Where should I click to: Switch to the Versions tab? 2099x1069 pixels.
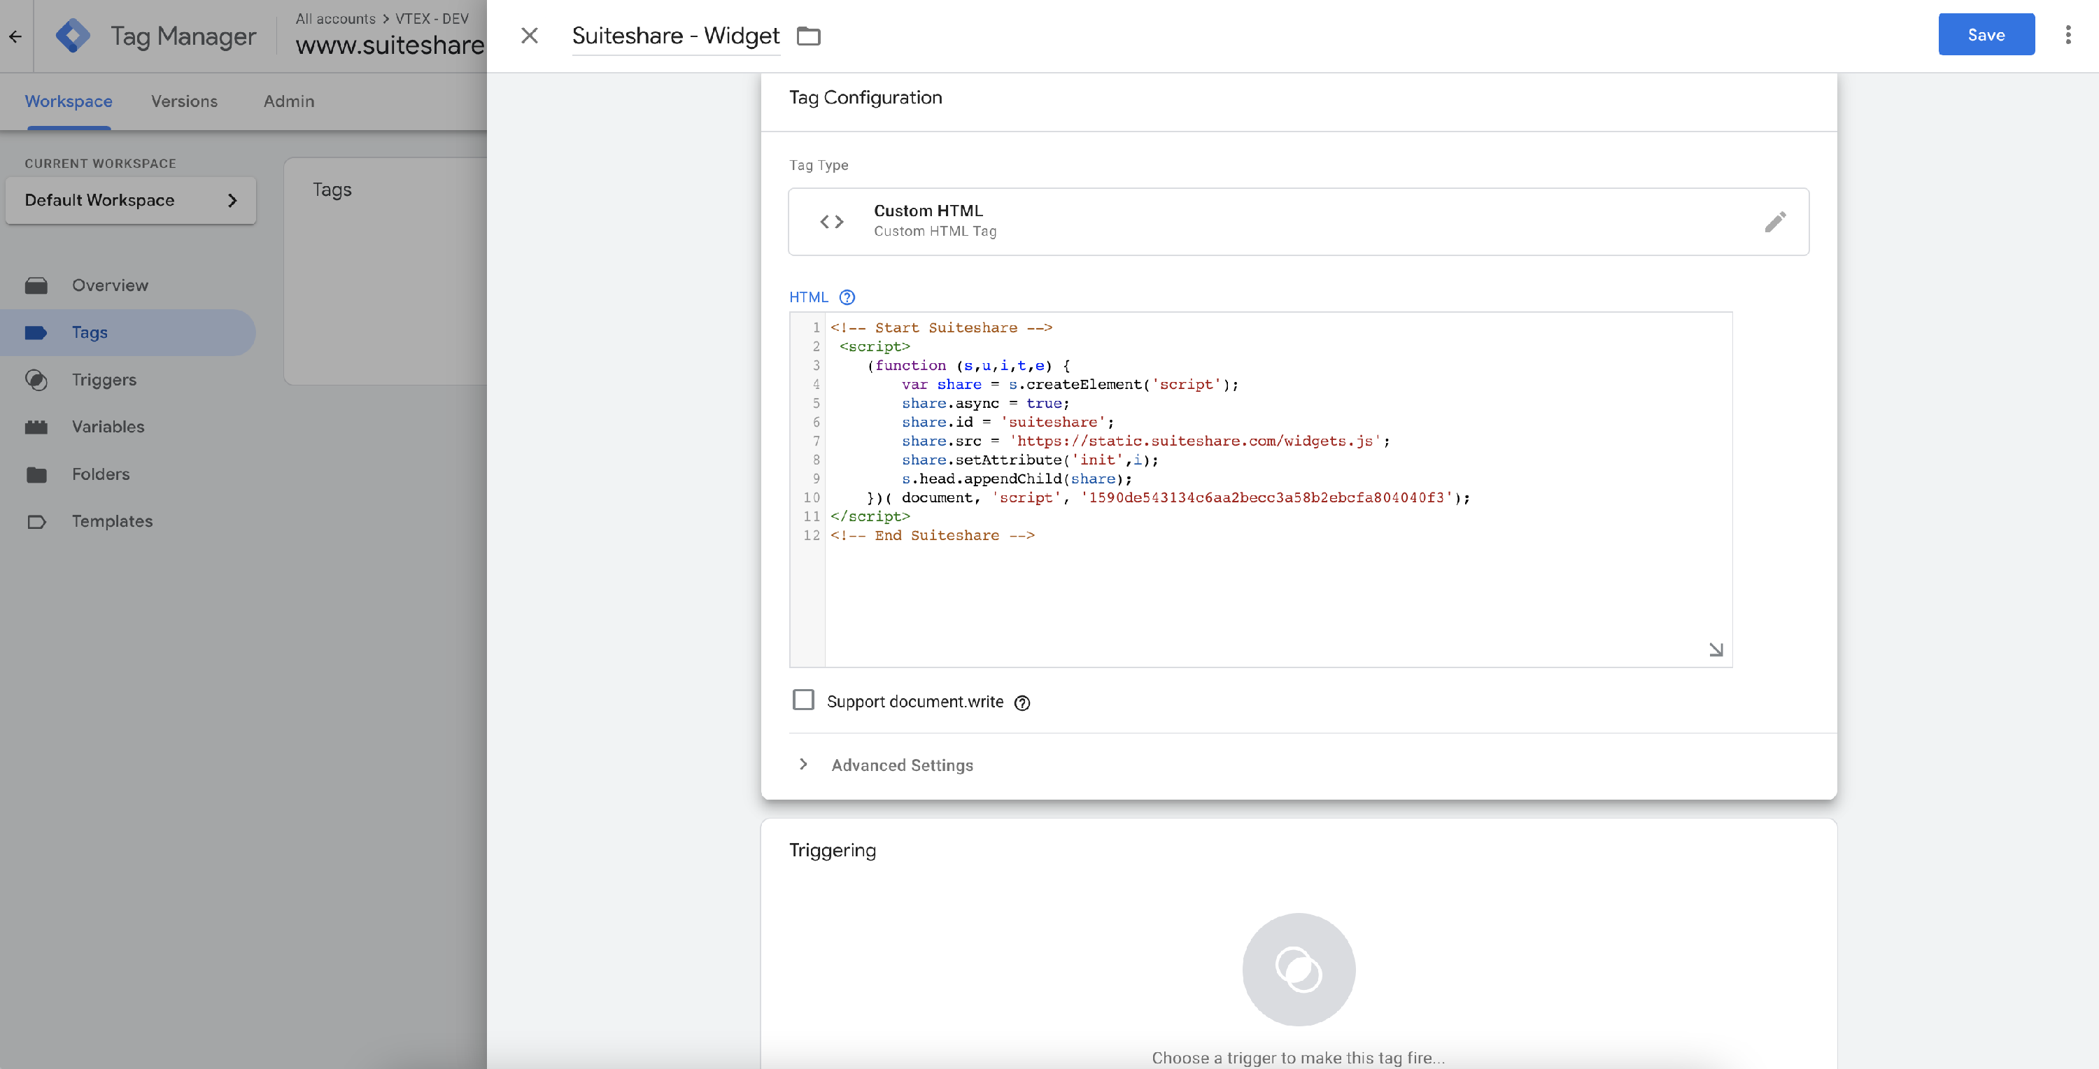point(183,101)
